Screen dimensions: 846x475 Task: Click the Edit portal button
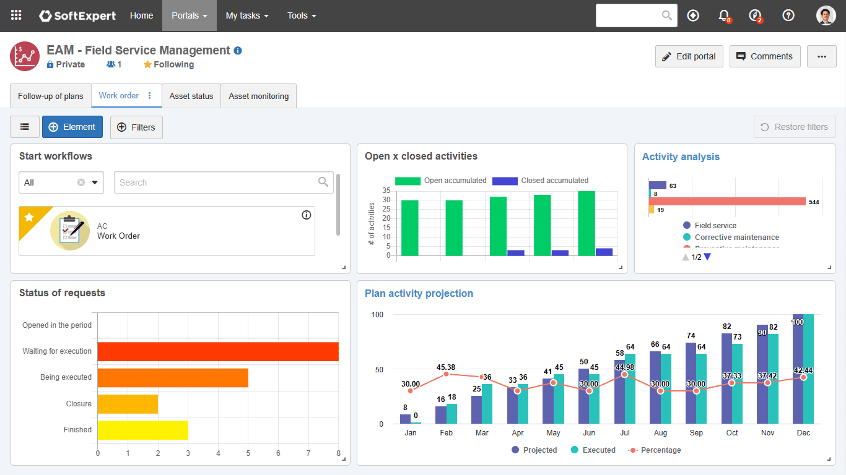(689, 56)
